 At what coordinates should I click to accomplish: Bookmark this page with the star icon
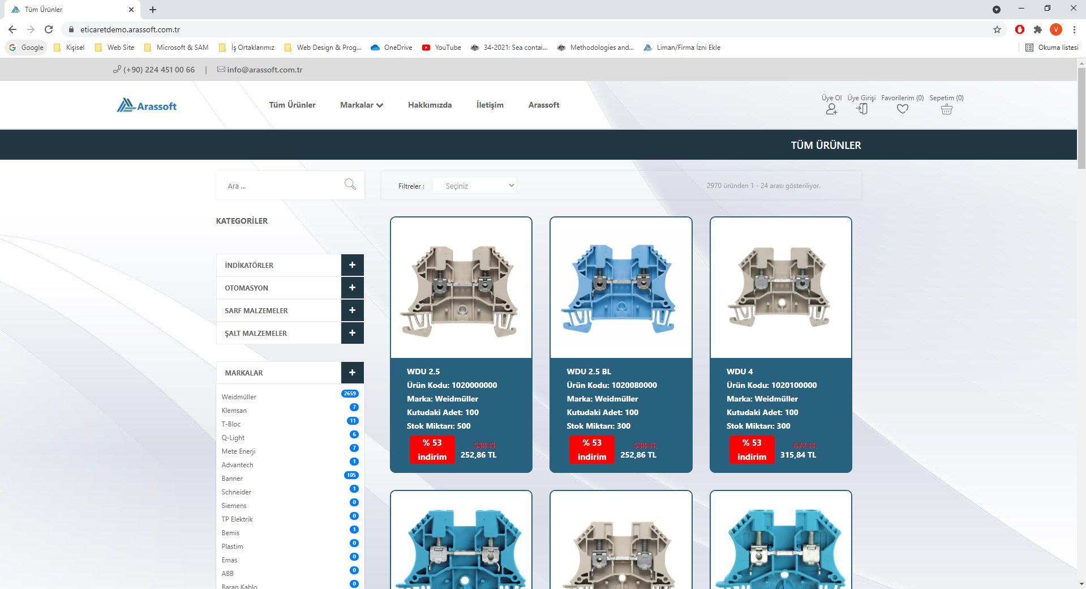click(x=997, y=29)
